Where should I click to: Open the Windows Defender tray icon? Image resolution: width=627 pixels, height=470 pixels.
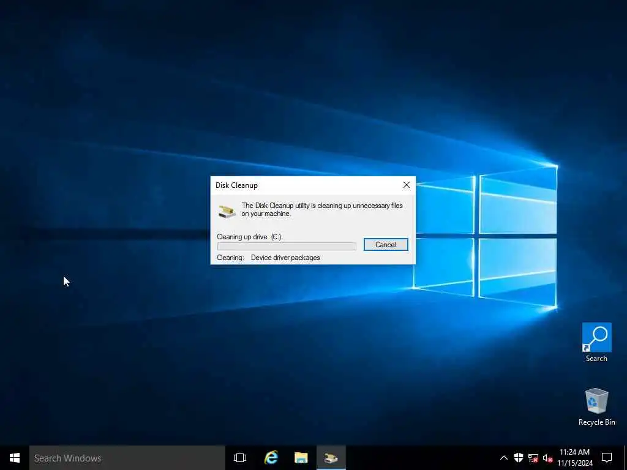point(518,458)
